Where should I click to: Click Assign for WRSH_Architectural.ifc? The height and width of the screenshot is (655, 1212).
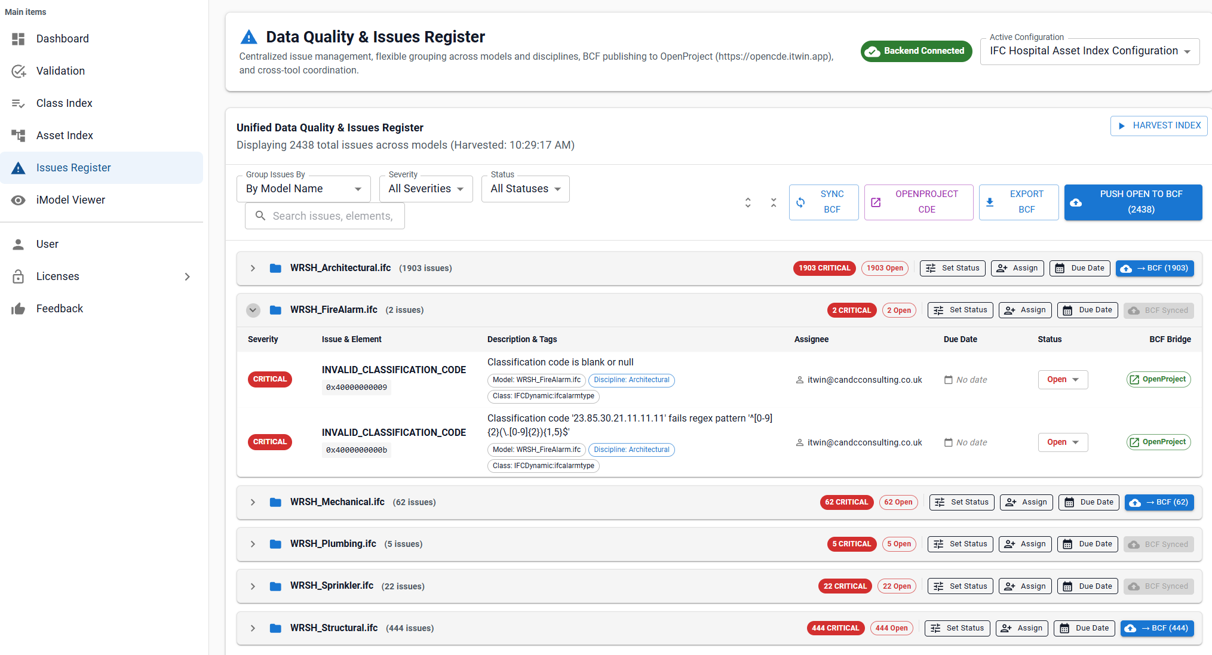[x=1017, y=269]
